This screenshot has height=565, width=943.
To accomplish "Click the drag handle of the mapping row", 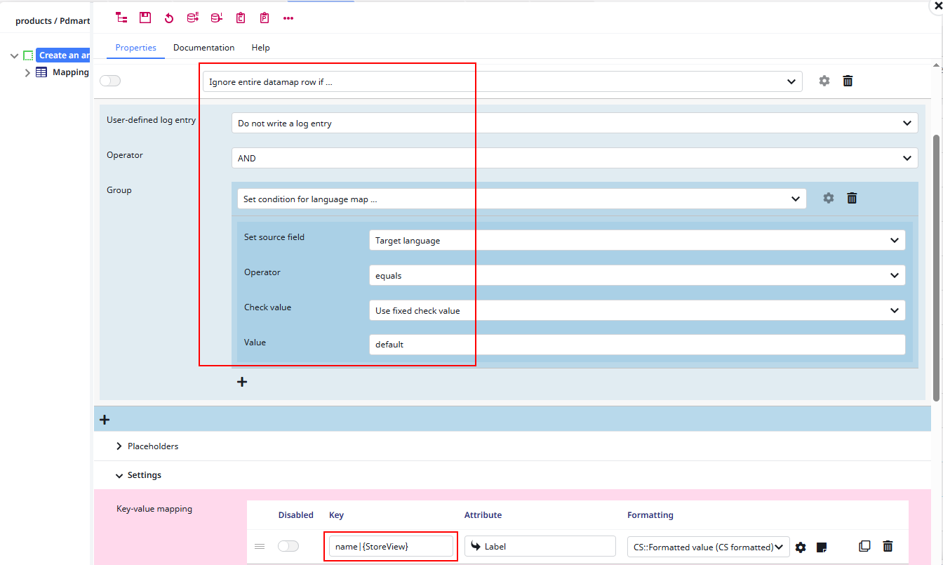I will (260, 546).
